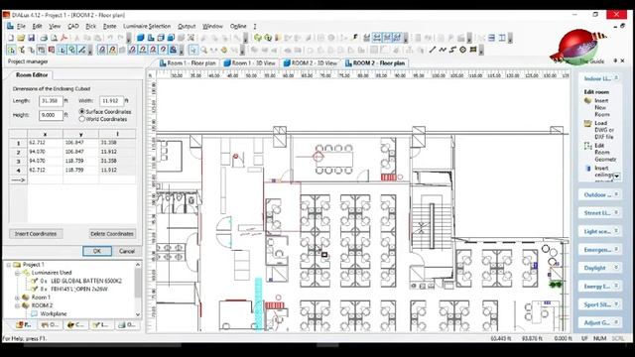Click the select object arrow tool icon
The width and height of the screenshot is (635, 357).
coord(193,50)
